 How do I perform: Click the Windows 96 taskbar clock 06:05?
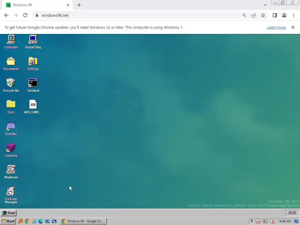292,213
